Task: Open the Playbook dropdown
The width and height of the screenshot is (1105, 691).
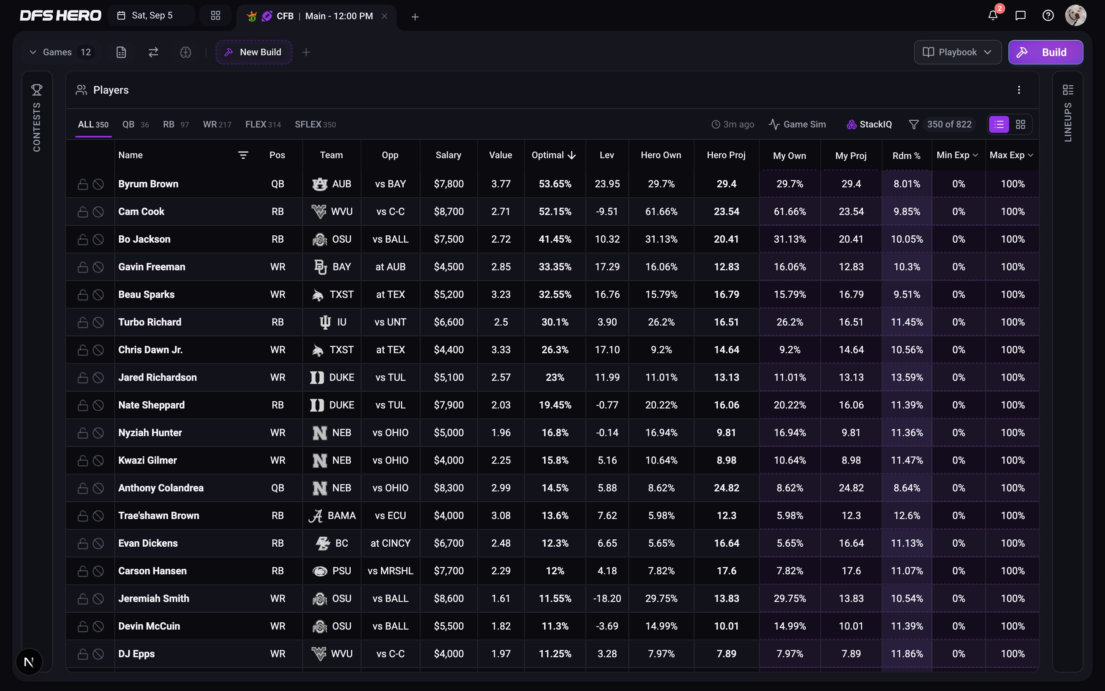Action: pyautogui.click(x=958, y=52)
